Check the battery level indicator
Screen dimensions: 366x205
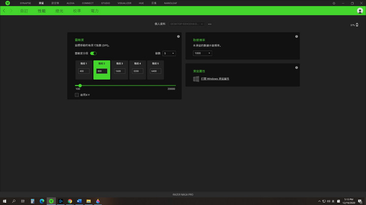click(354, 25)
